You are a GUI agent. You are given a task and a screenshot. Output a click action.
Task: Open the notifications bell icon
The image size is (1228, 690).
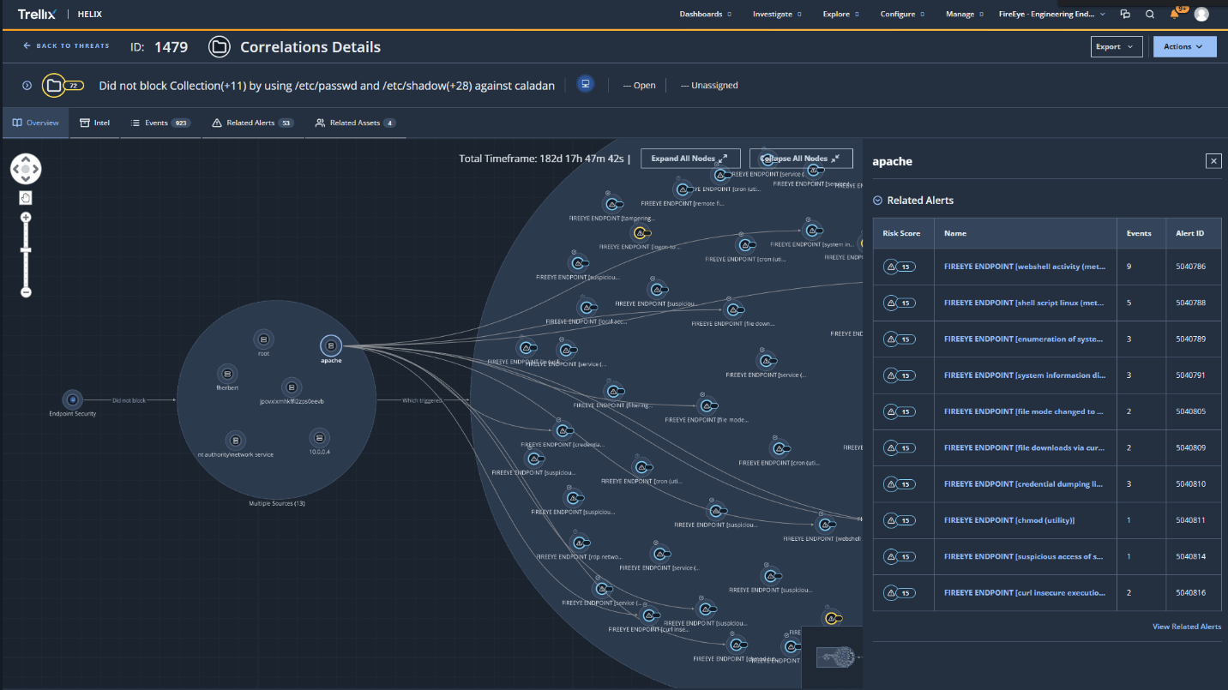(x=1174, y=14)
